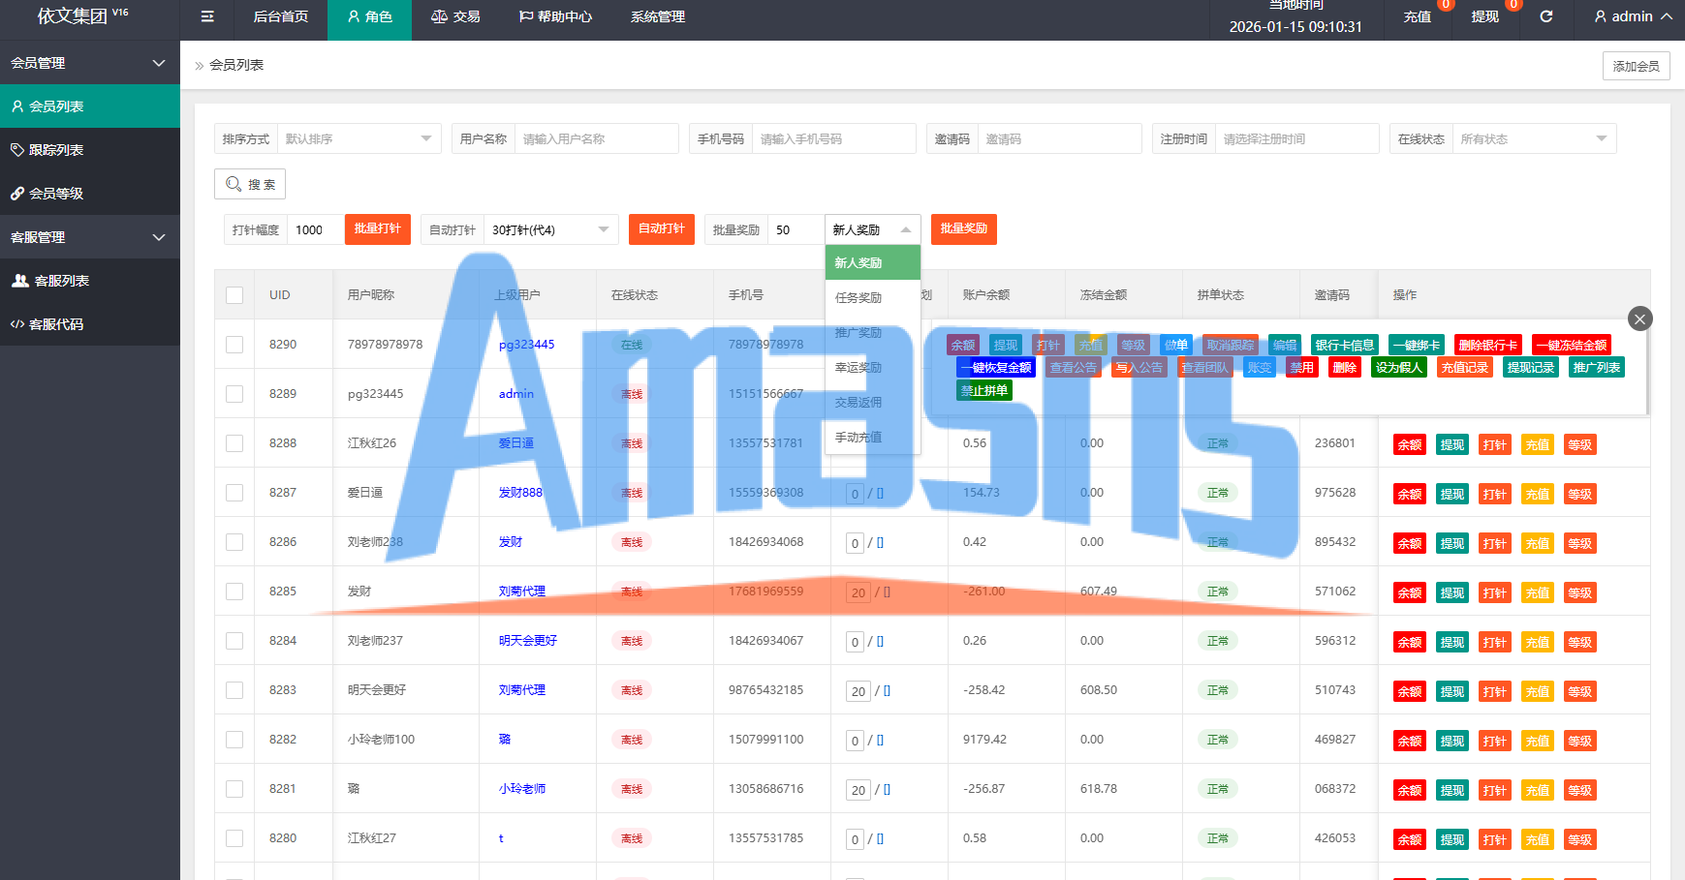Click the 批量奖励 button
1685x880 pixels.
[964, 228]
